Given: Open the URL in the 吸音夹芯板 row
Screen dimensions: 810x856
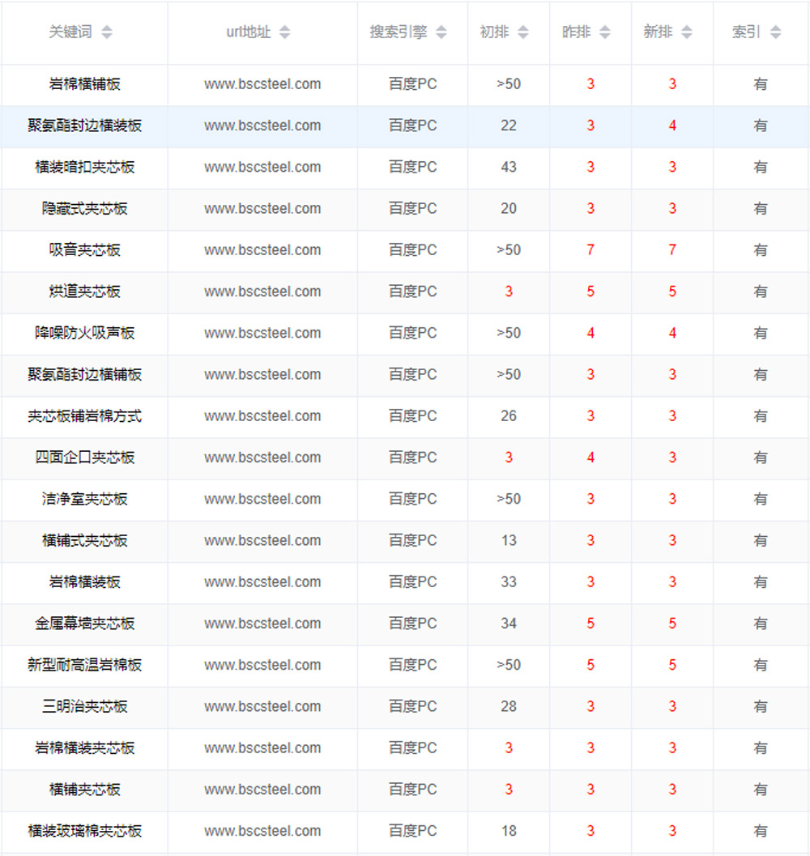Looking at the screenshot, I should coord(262,250).
